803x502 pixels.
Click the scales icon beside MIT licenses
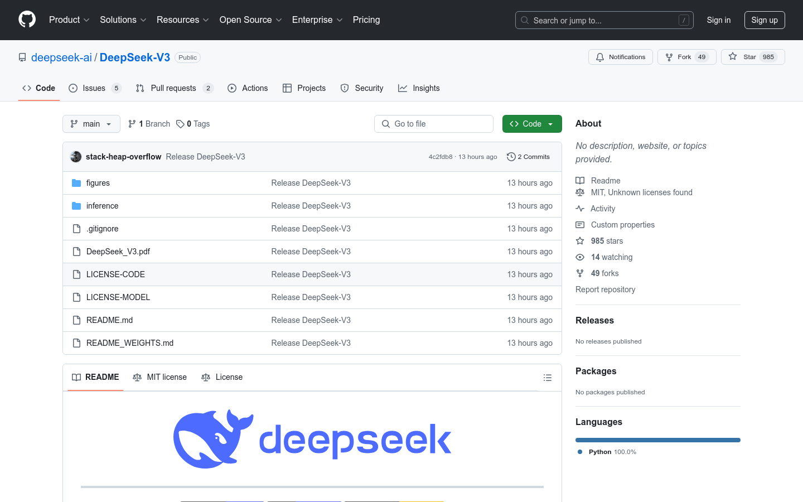(x=580, y=192)
